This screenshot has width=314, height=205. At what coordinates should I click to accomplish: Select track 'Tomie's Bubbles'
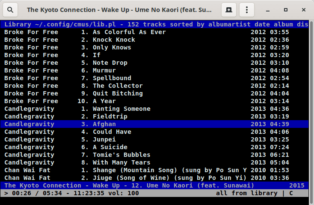[x=154, y=155]
